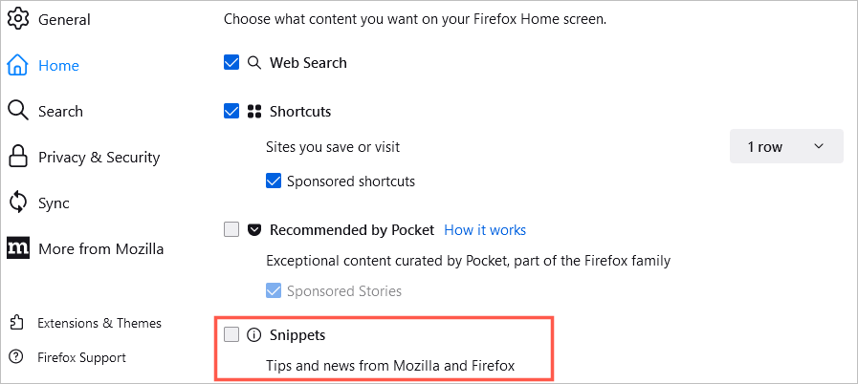This screenshot has height=384, width=858.
Task: Uncheck the Shortcuts checkbox
Action: coord(231,112)
